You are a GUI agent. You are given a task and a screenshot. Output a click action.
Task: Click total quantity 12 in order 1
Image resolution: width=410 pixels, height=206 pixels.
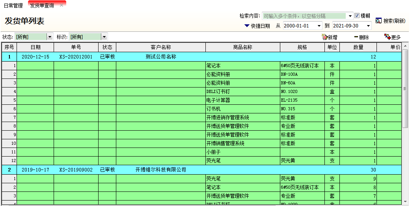pos(373,57)
